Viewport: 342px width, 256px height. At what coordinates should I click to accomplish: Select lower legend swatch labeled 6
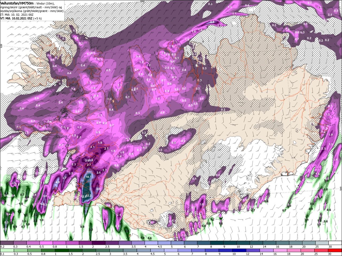pyautogui.click(x=185, y=250)
